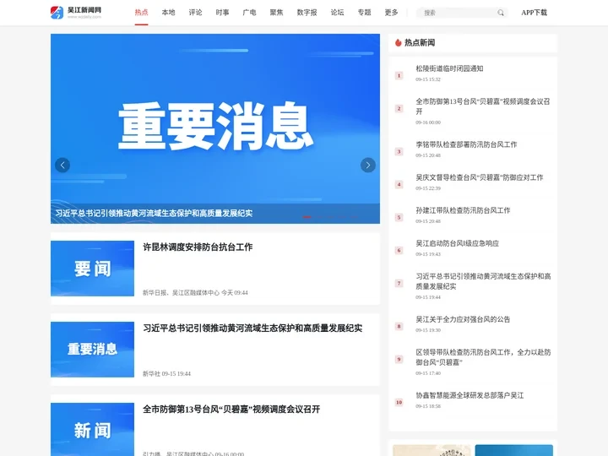The height and width of the screenshot is (456, 608).
Task: Click the 吴江新闻网 site logo
Action: (x=76, y=13)
